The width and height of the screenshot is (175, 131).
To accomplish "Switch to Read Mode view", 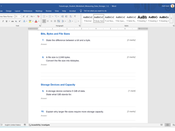I will pos(161,125).
